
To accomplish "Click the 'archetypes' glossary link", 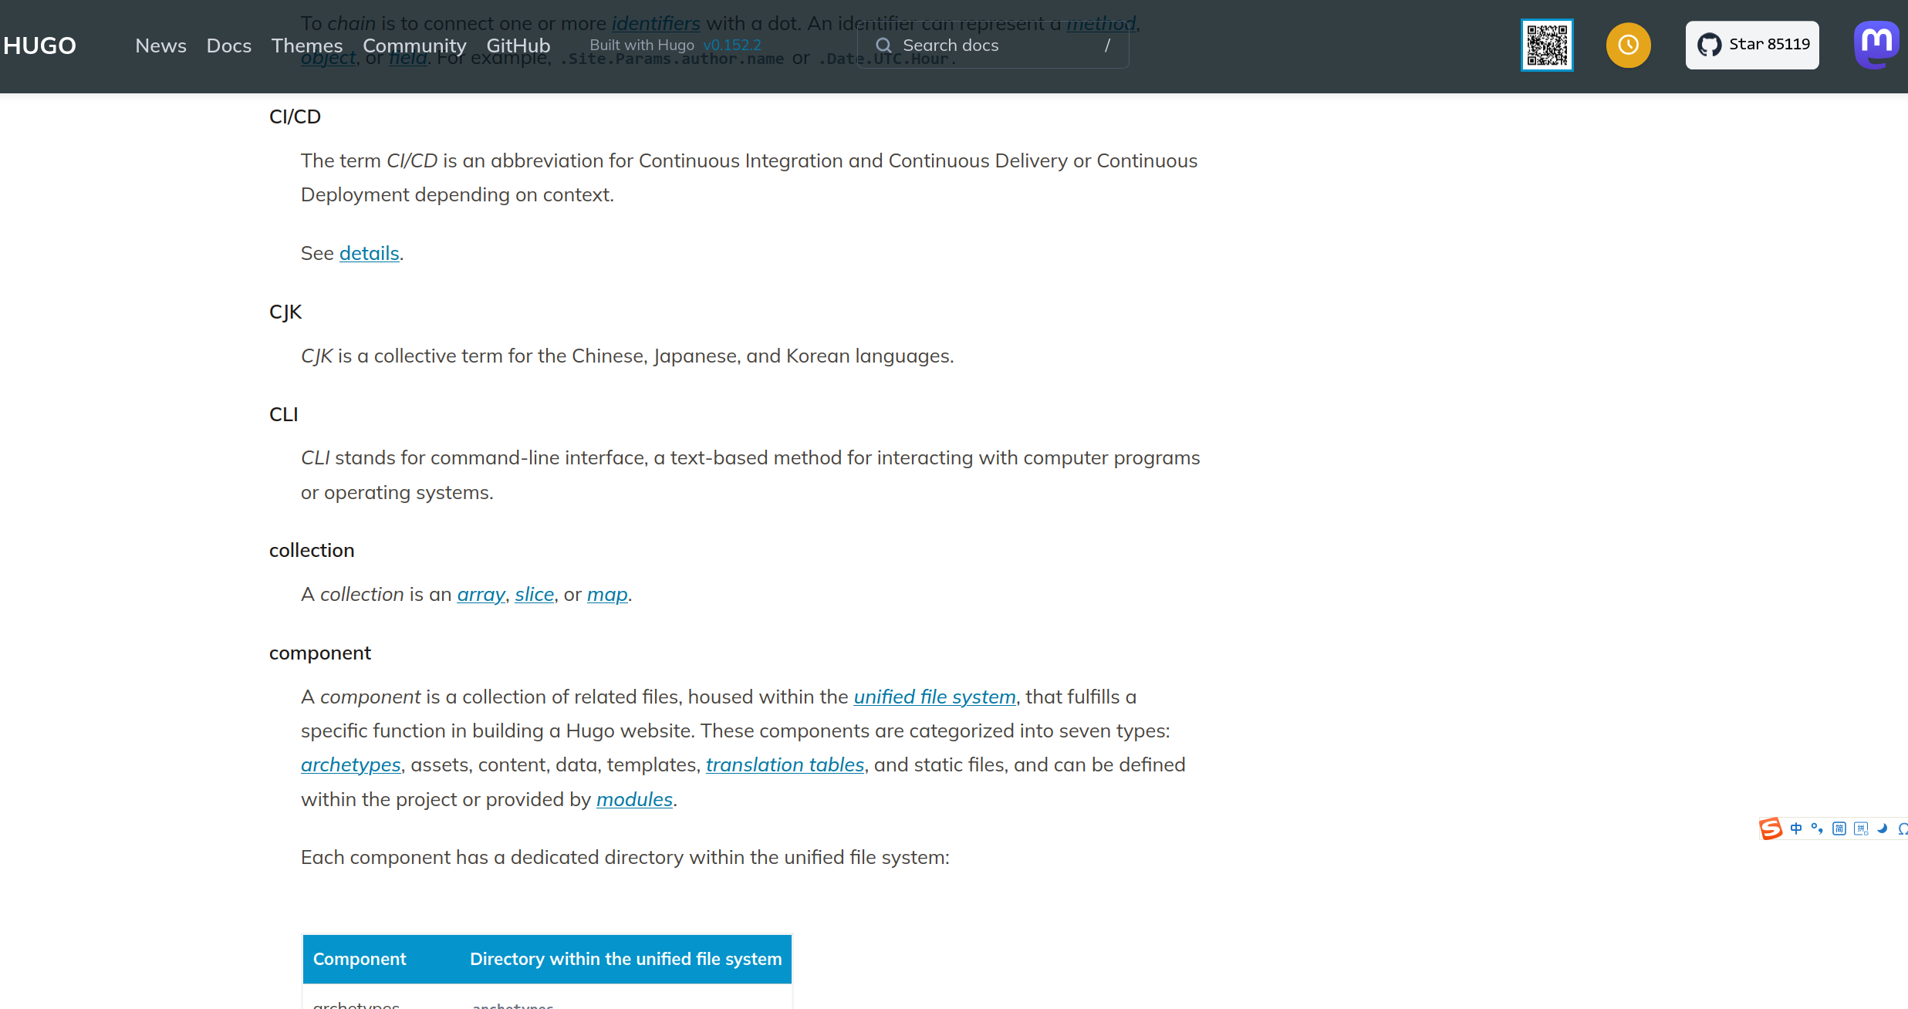I will point(351,764).
